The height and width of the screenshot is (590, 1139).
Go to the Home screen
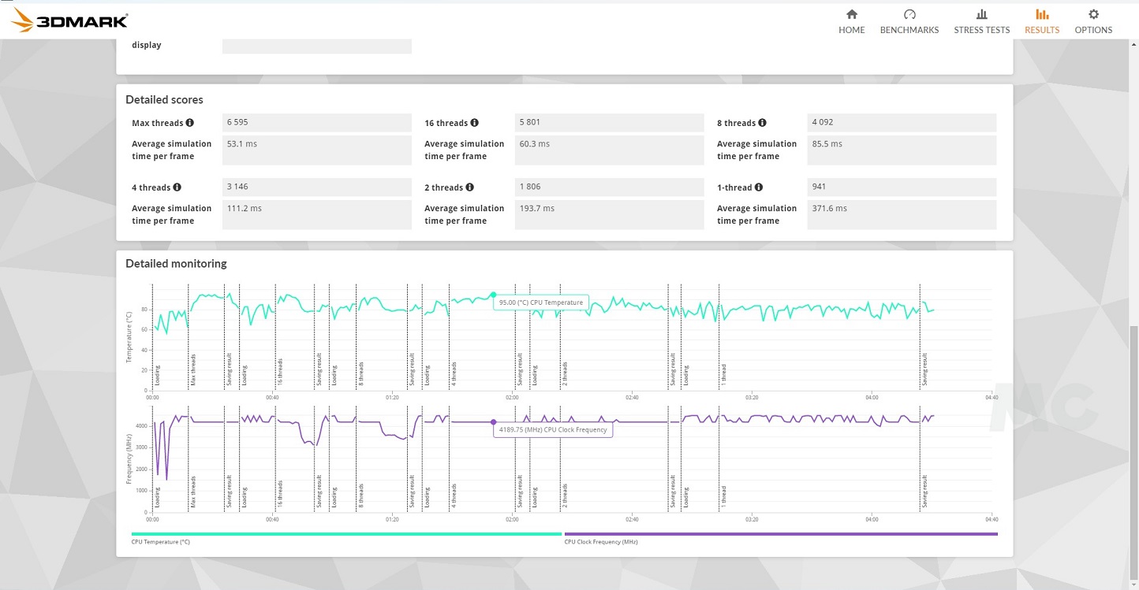coord(851,21)
